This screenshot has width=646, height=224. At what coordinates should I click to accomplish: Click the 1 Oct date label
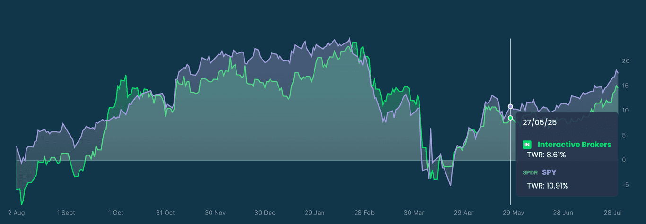point(115,213)
